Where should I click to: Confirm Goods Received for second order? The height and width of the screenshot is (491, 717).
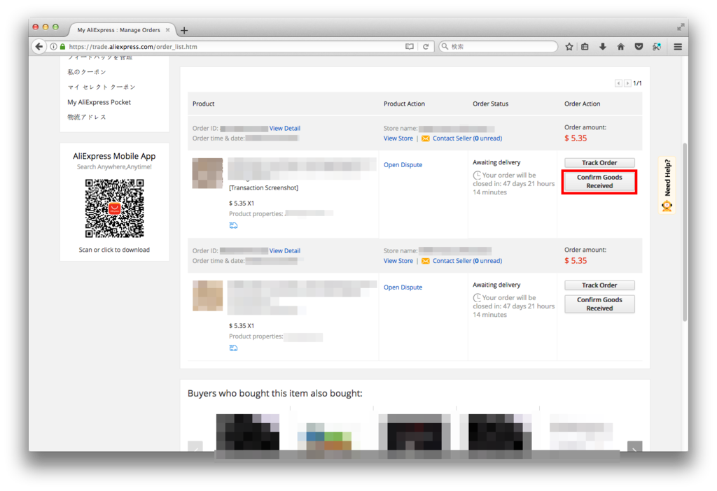click(599, 304)
